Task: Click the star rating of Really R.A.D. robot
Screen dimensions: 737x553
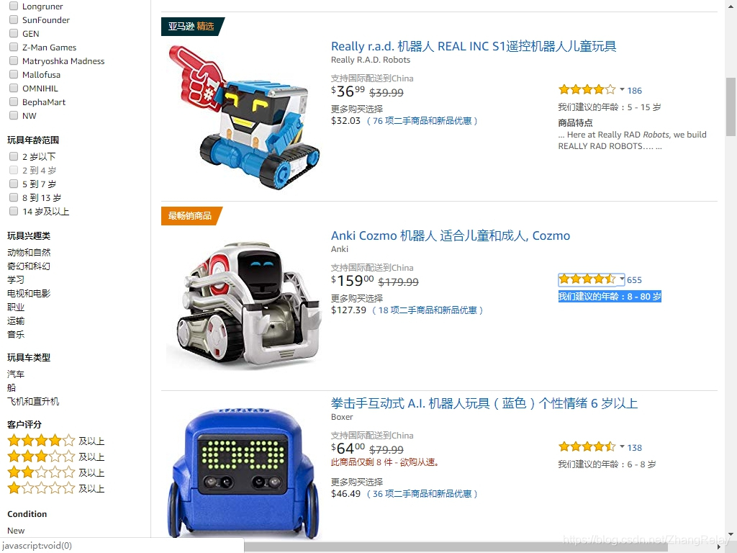Action: click(587, 90)
